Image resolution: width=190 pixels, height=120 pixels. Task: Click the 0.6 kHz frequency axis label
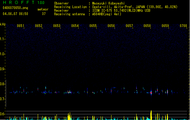tap(2, 114)
